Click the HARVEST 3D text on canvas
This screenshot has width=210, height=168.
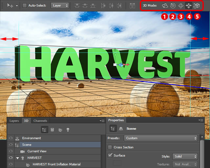102,64
